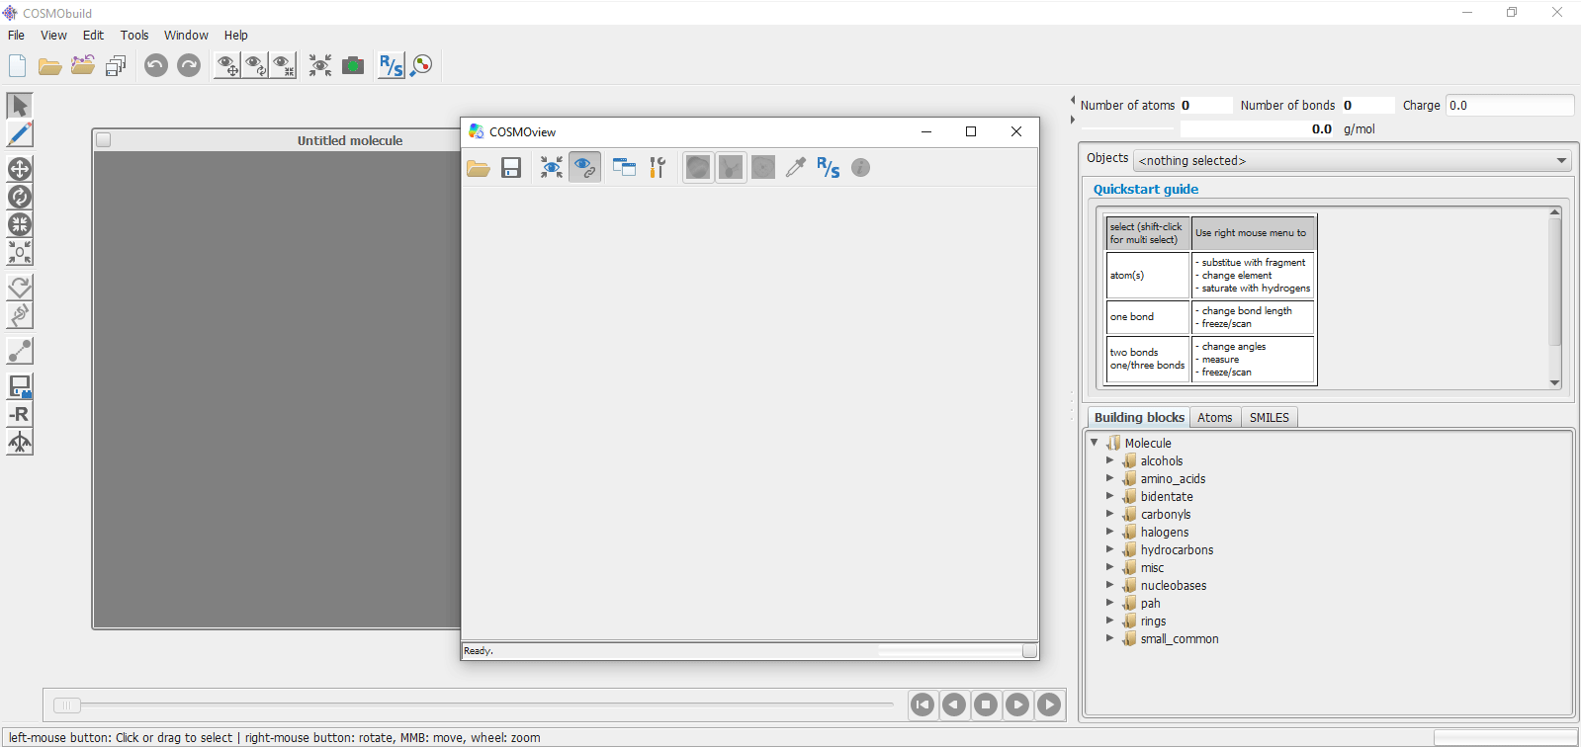This screenshot has height=747, width=1581.
Task: Click the save disk icon in COSMOview
Action: pos(511,168)
